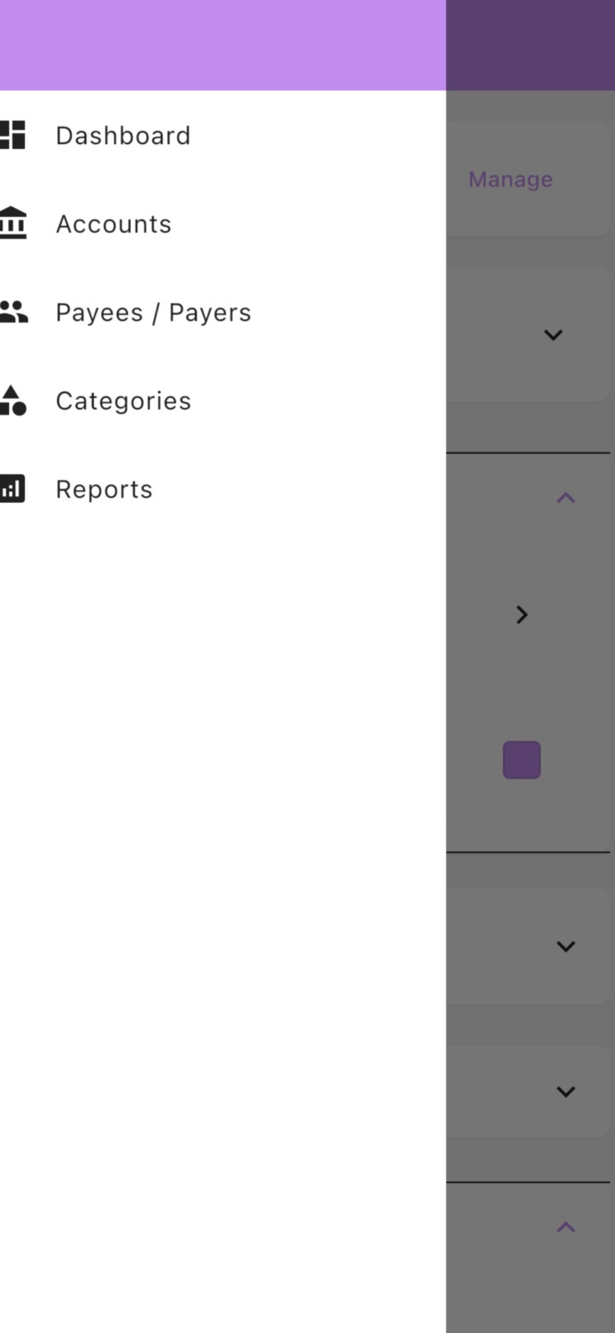The height and width of the screenshot is (1333, 615).
Task: Tap the Dashboard grid icon
Action: coord(12,135)
